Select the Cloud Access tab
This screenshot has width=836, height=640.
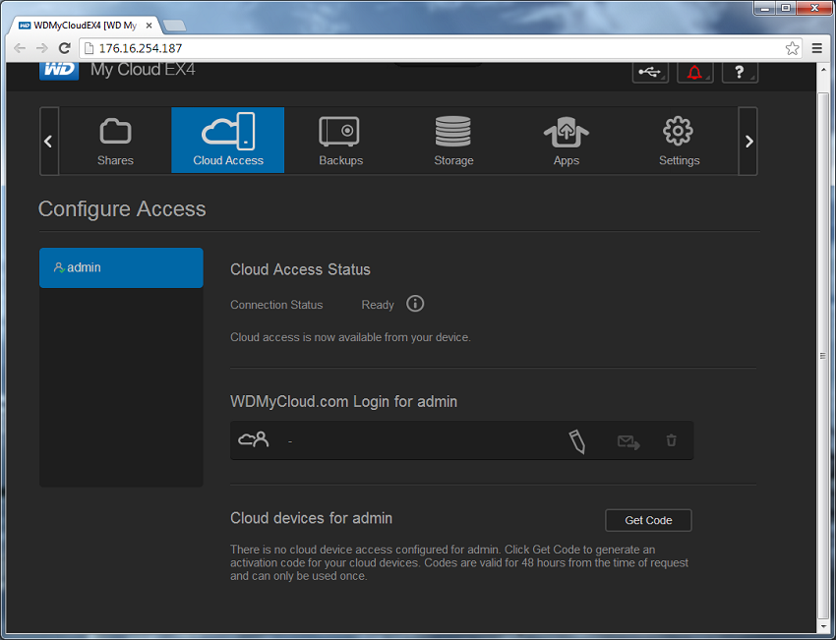point(227,141)
